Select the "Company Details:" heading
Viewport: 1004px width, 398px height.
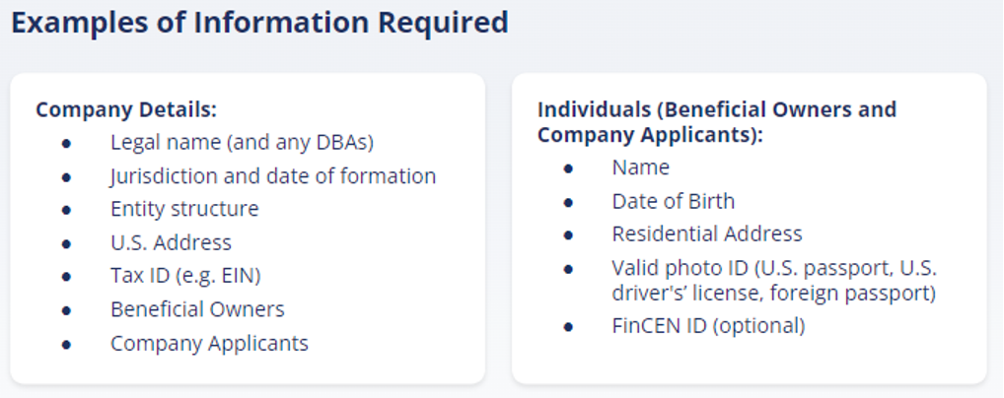click(x=127, y=109)
